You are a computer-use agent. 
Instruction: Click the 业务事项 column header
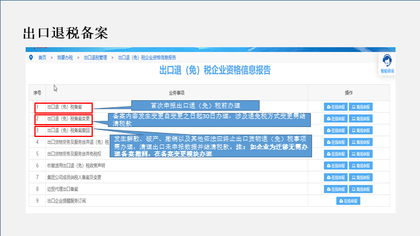pyautogui.click(x=177, y=93)
